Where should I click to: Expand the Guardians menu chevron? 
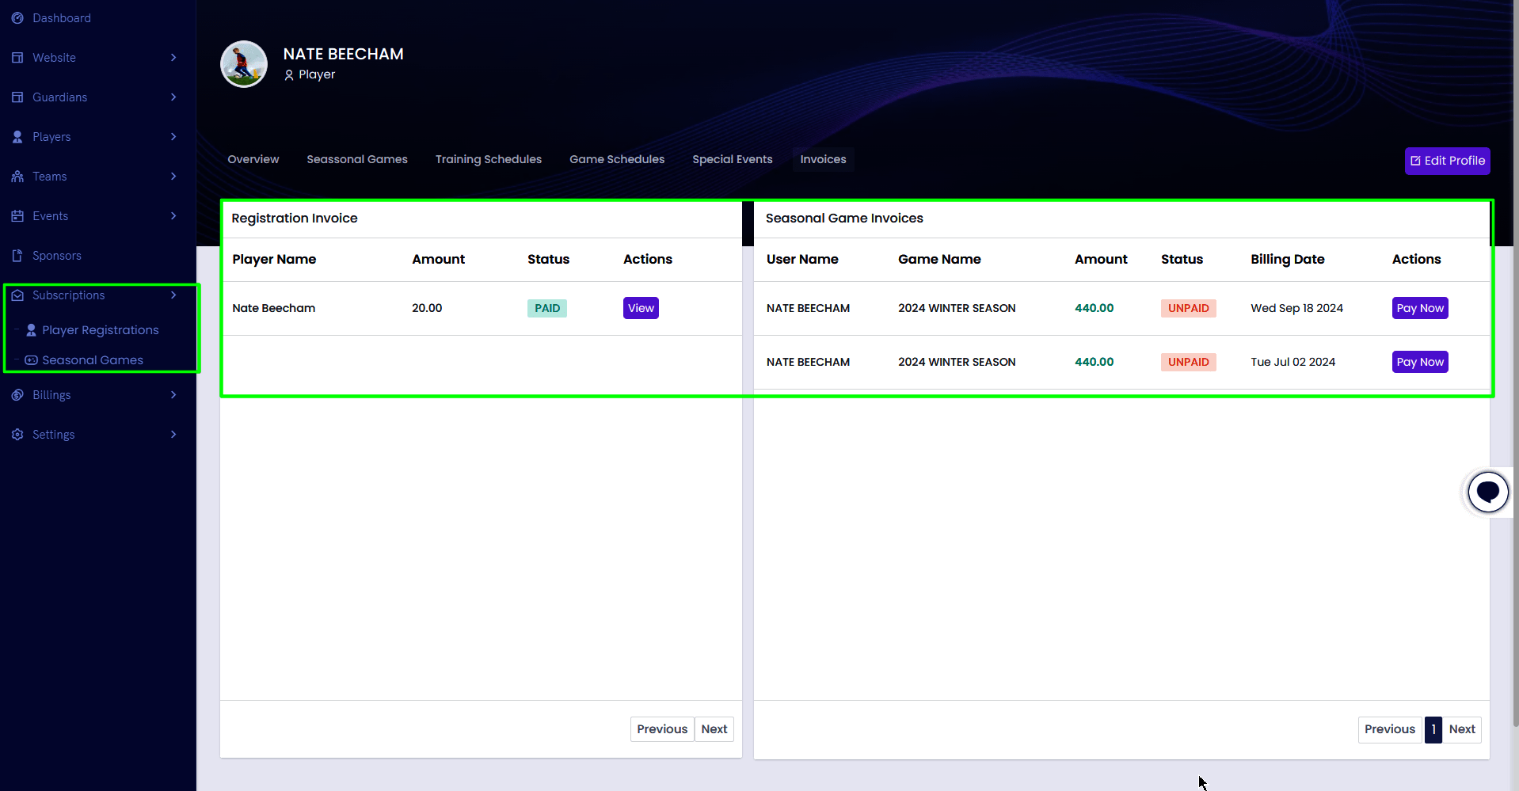click(173, 97)
